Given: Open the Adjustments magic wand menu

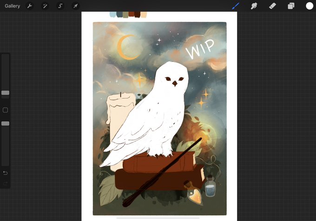Looking at the screenshot, I should 45,6.
